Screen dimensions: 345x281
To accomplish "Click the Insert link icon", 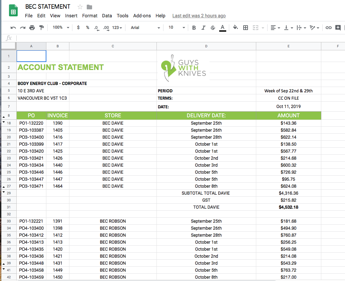I will tap(329, 28).
